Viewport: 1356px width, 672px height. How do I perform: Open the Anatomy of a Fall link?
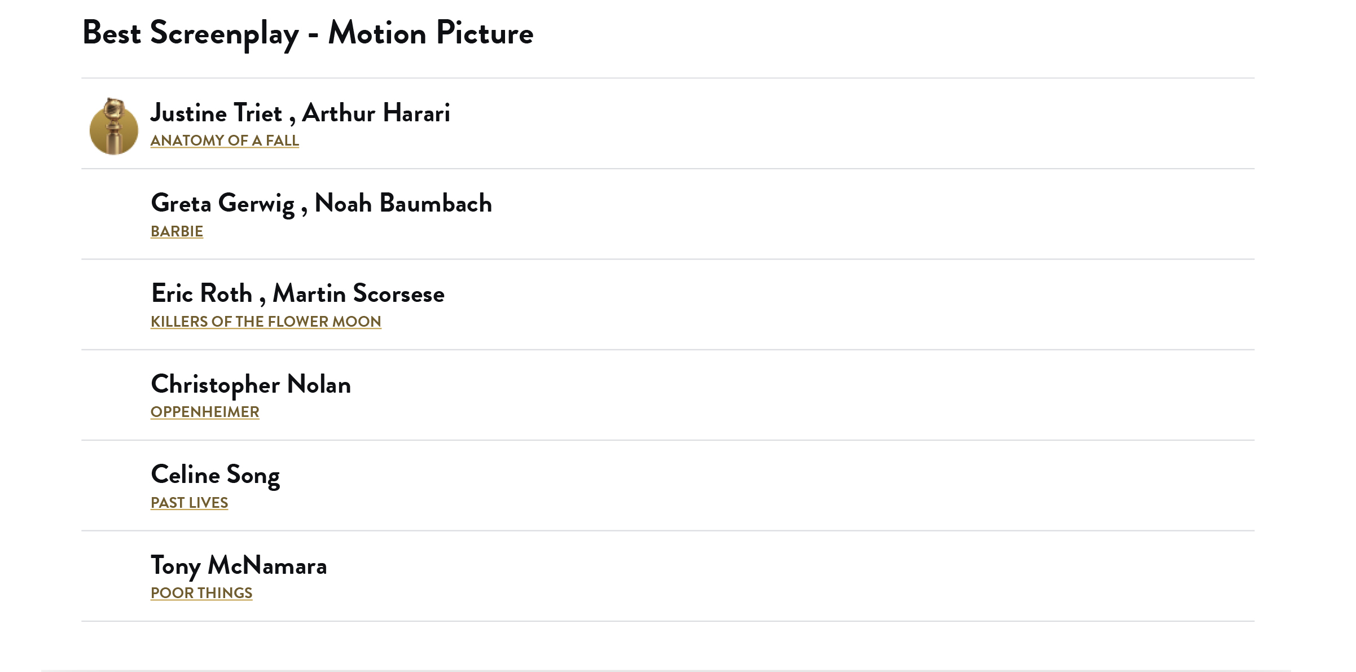pyautogui.click(x=225, y=140)
